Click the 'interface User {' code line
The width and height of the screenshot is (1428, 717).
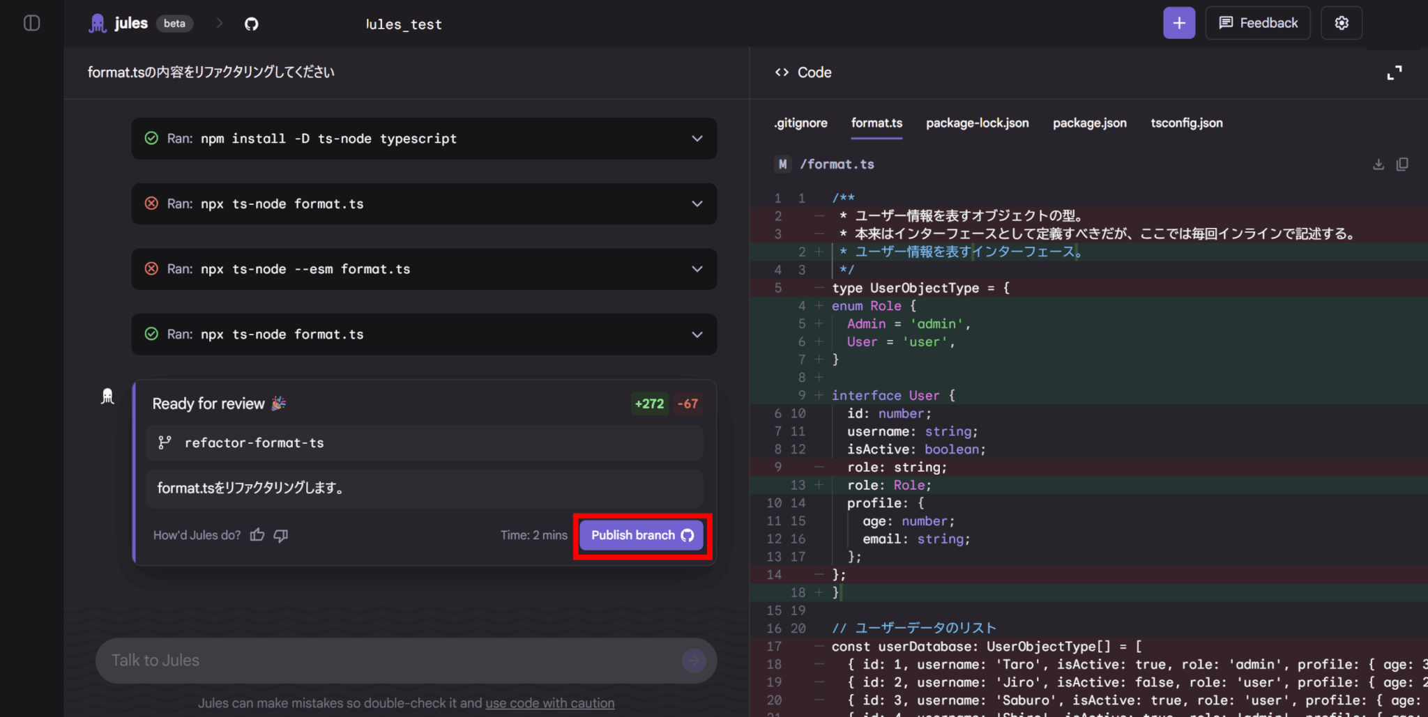(x=893, y=395)
